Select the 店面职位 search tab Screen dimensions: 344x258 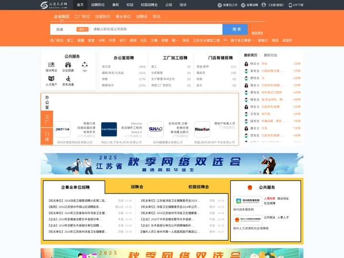[103, 16]
